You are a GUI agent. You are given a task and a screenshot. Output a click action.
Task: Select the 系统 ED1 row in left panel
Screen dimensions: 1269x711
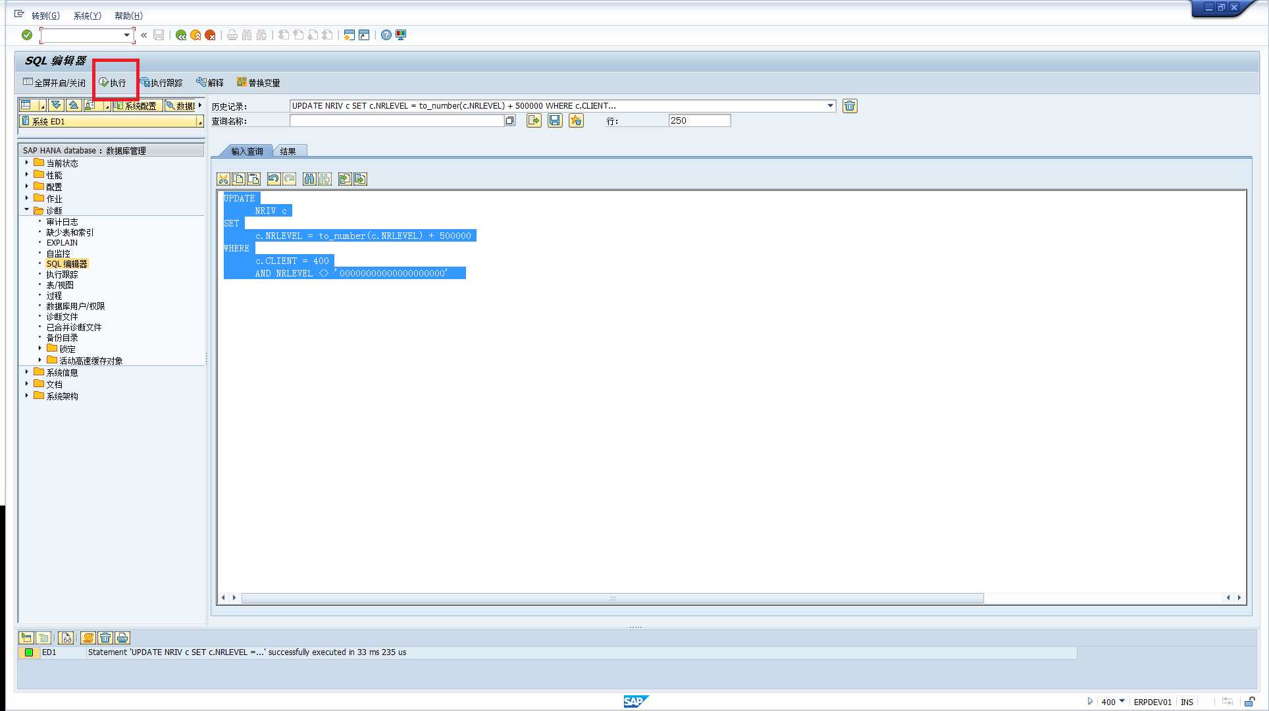point(111,122)
